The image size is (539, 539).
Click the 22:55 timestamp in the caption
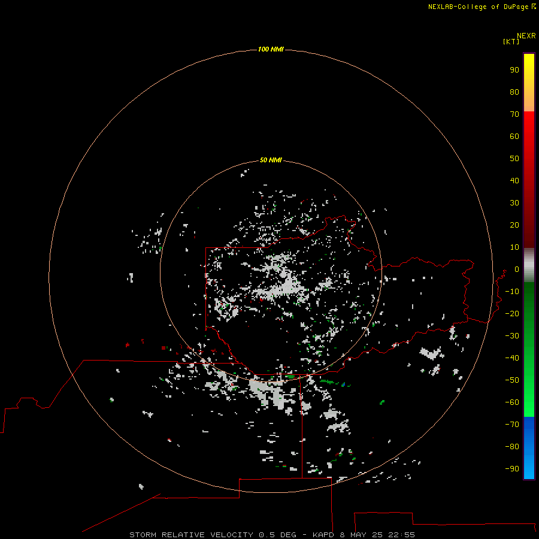(x=401, y=535)
